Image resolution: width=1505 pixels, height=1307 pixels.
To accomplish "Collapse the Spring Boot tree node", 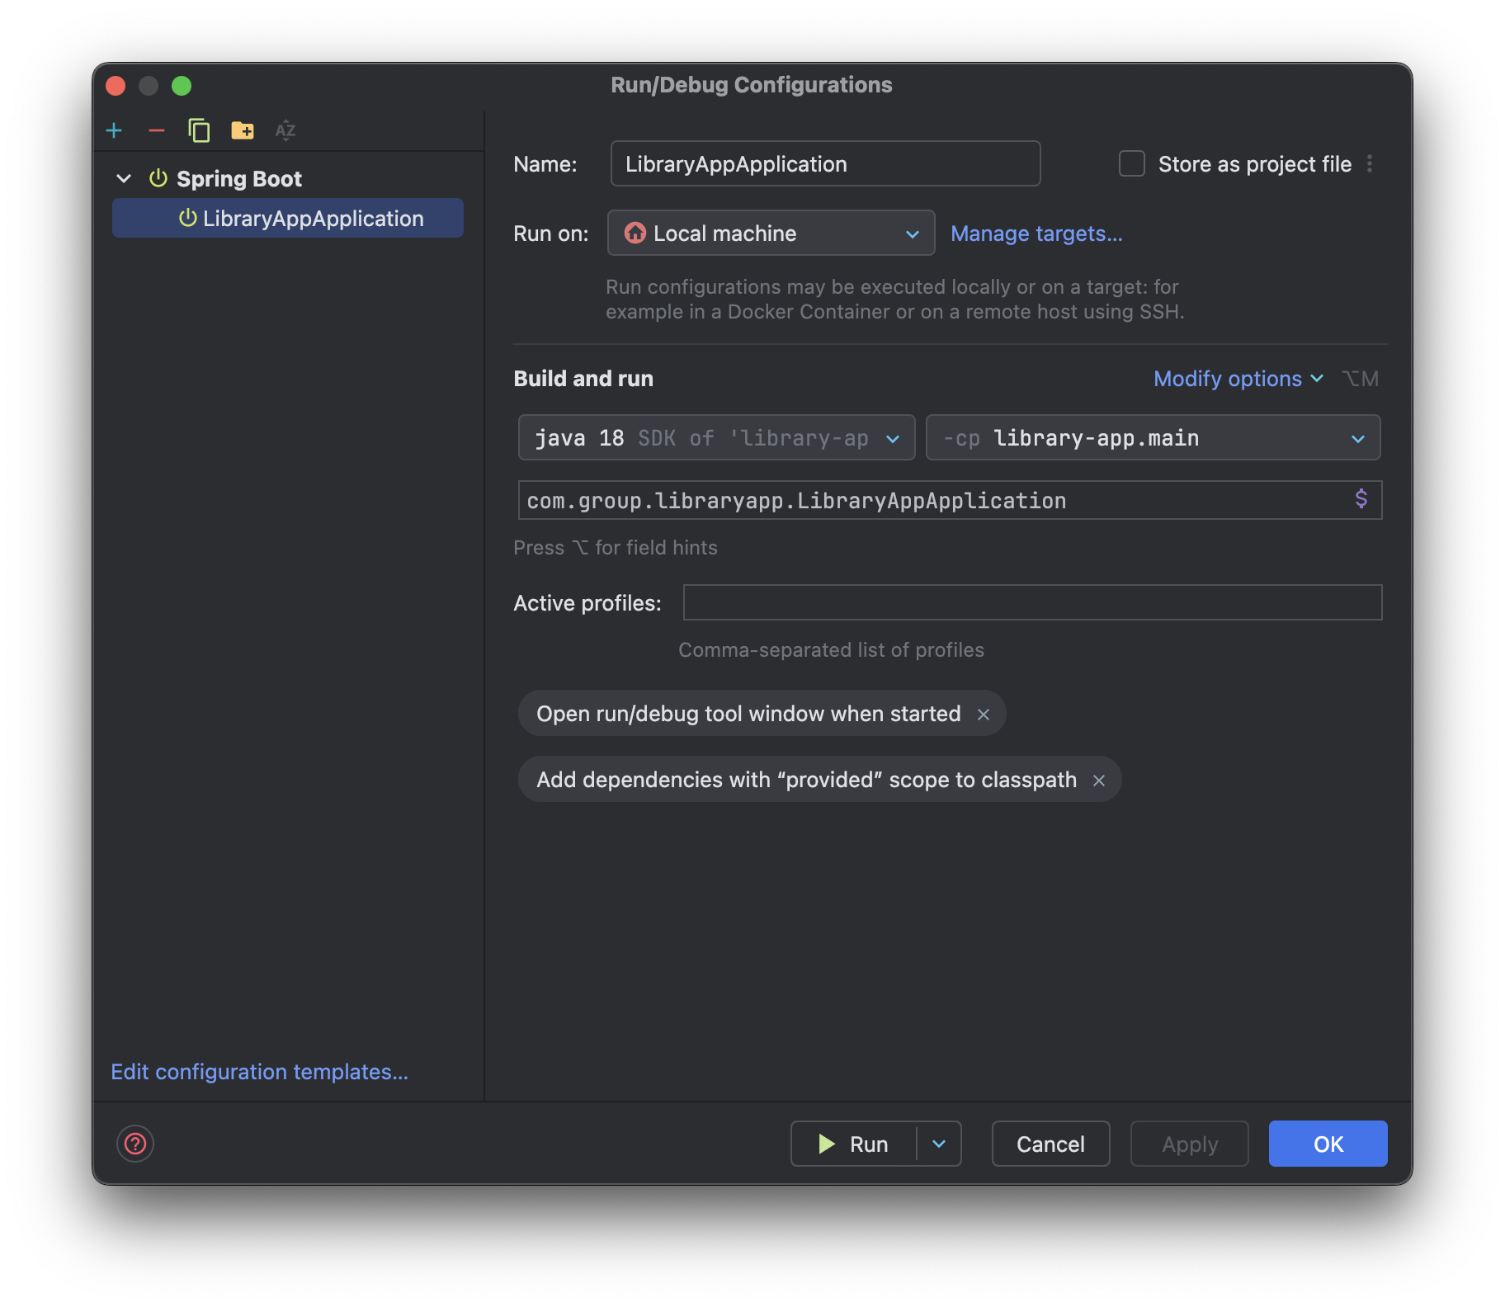I will [124, 178].
